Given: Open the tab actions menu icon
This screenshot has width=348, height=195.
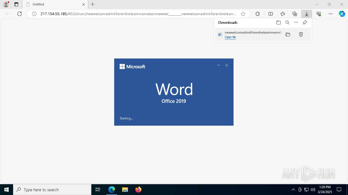Looking at the screenshot, I should coord(16,4).
